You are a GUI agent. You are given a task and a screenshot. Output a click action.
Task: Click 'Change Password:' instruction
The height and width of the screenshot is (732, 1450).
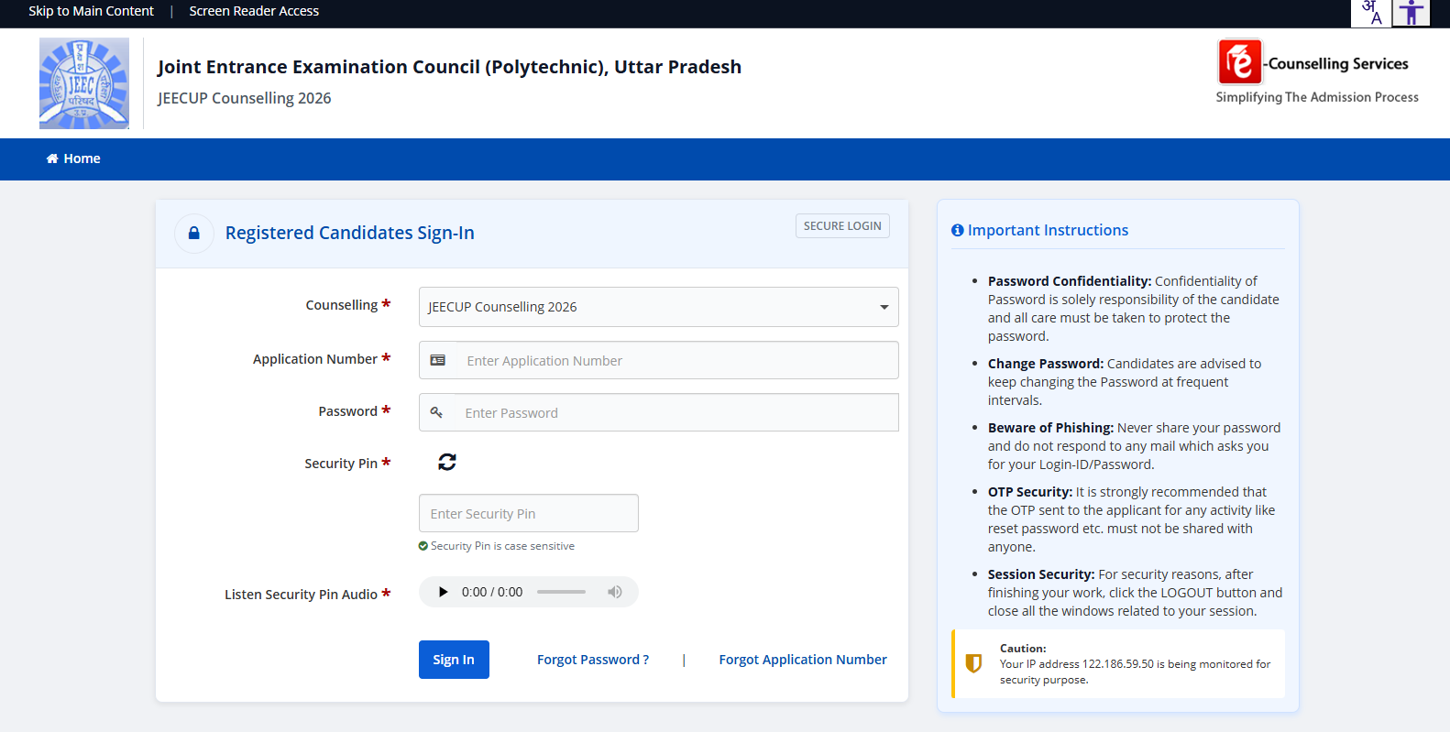click(1046, 364)
